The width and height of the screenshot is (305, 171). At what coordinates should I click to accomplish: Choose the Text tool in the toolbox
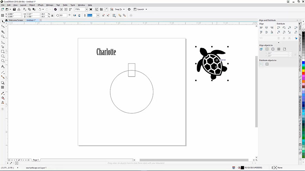click(x=3, y=66)
